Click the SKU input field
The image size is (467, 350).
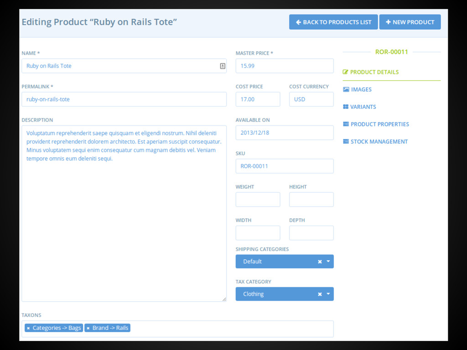pyautogui.click(x=285, y=166)
